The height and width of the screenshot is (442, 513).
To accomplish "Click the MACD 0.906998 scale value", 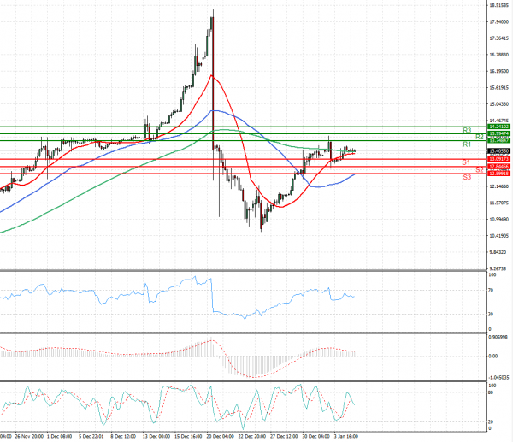I will (498, 337).
